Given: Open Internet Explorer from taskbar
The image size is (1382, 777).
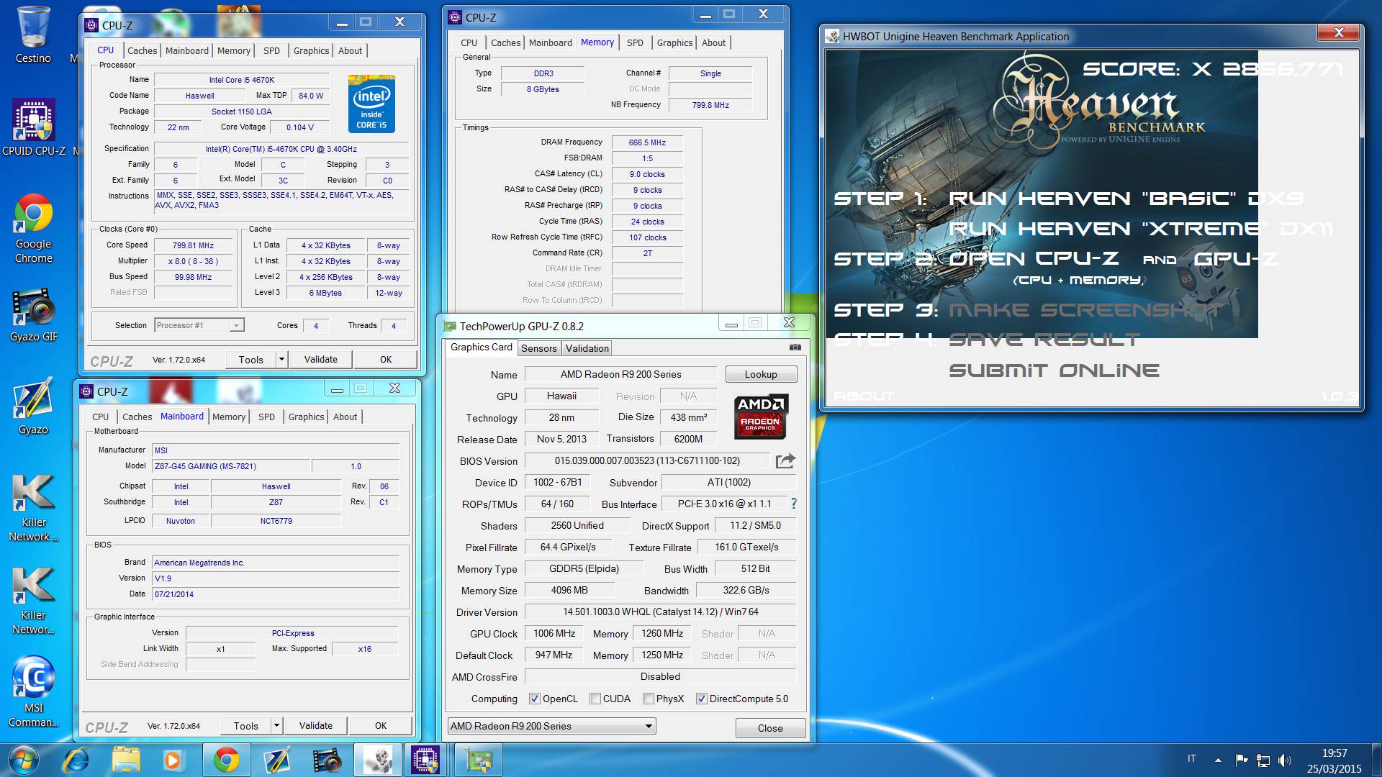Looking at the screenshot, I should click(x=76, y=760).
